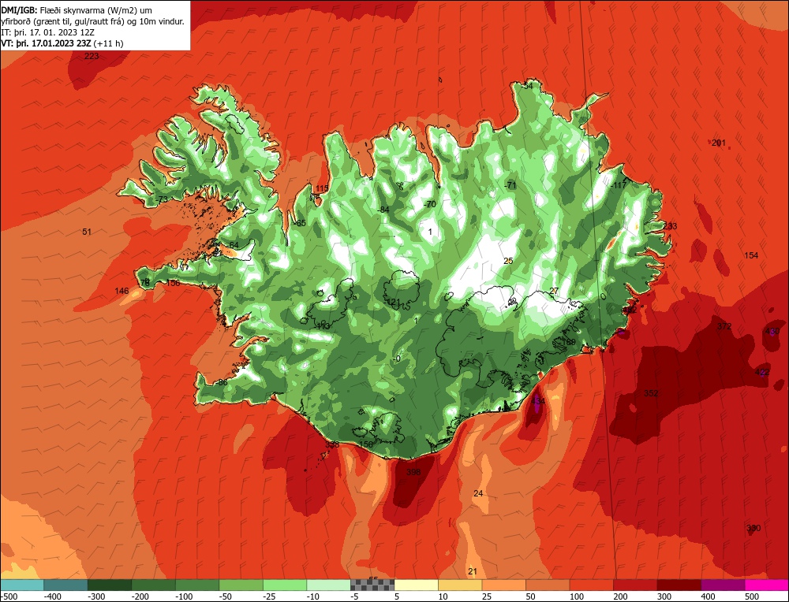The height and width of the screenshot is (602, 789).
Task: Click the value 330 in the lower right
Action: pyautogui.click(x=753, y=528)
